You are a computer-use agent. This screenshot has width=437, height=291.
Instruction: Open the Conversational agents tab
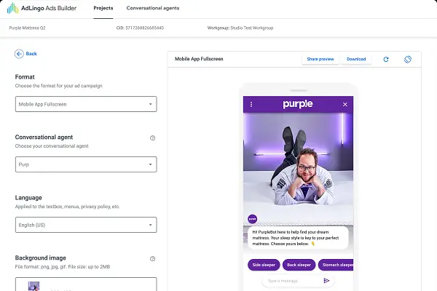pos(153,8)
